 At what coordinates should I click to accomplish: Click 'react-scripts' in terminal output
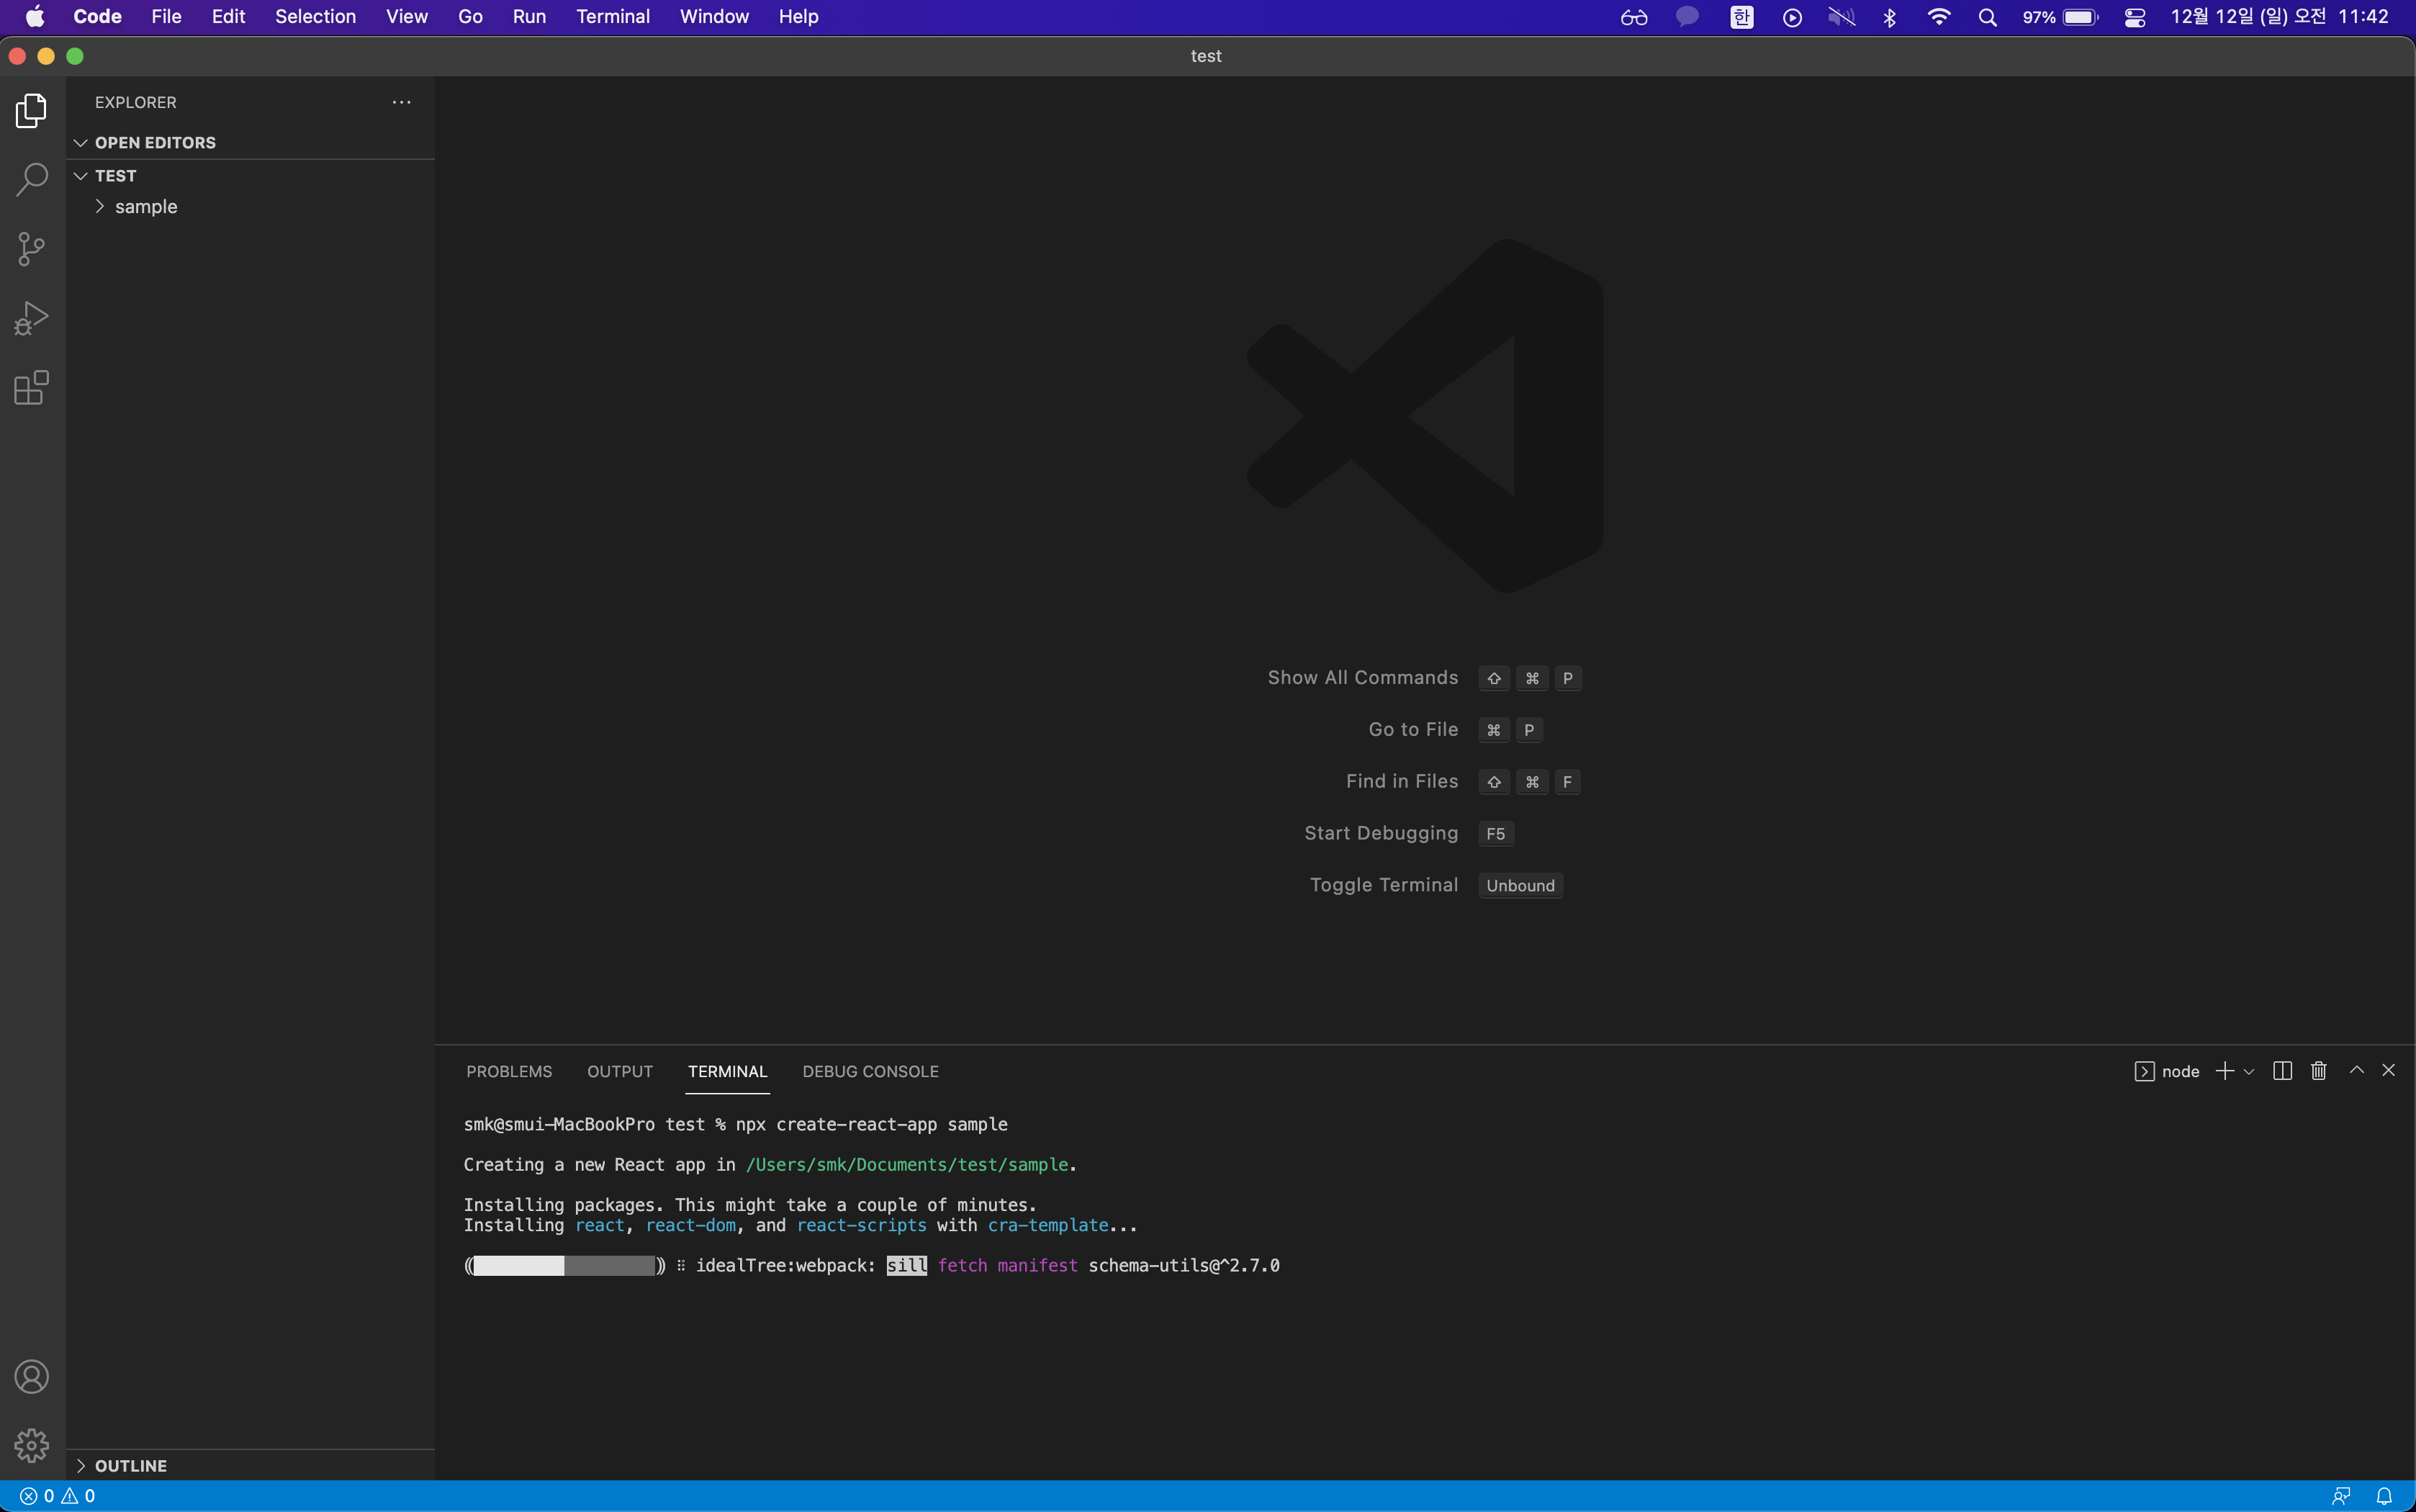862,1226
